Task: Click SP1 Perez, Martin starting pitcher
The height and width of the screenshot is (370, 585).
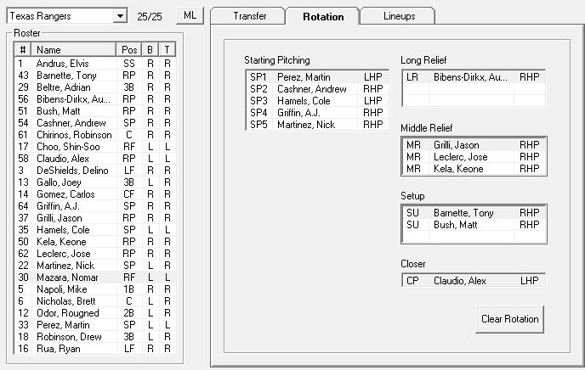Action: pyautogui.click(x=314, y=77)
